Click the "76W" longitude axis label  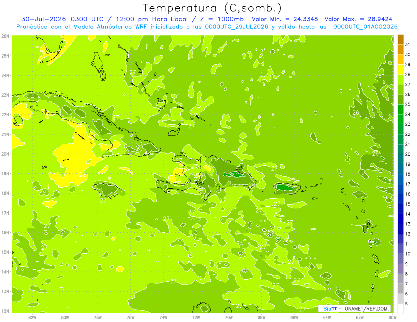(x=131, y=317)
